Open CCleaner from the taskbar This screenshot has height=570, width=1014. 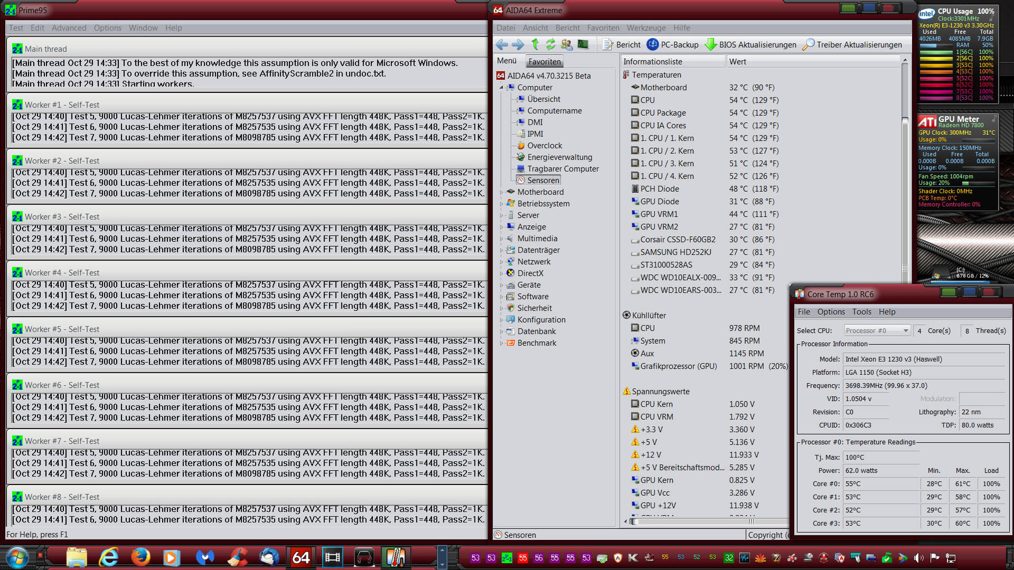[x=237, y=557]
